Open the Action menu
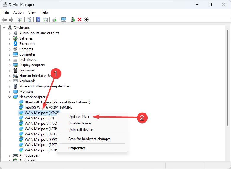The height and width of the screenshot is (169, 231). coord(18,12)
